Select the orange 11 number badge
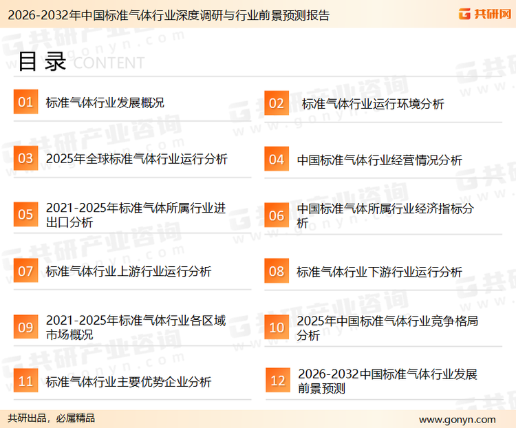 [26, 382]
